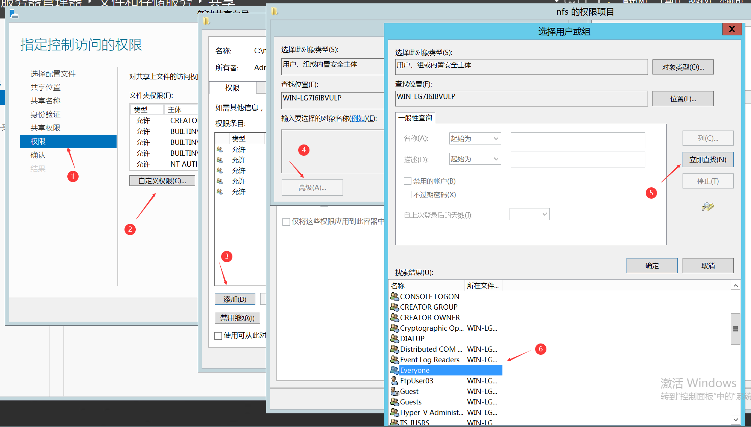Click 立即查找(N) button
Screen dimensions: 751x427
click(708, 160)
